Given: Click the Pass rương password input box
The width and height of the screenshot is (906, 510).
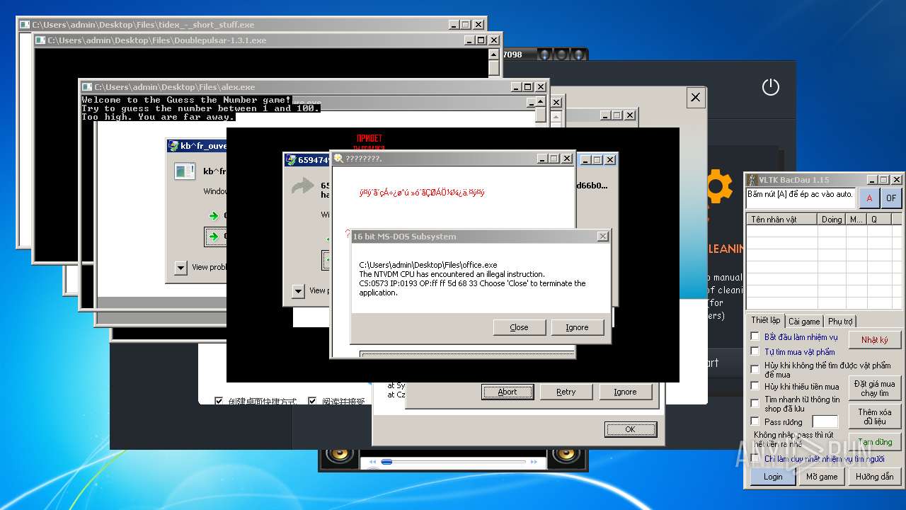Looking at the screenshot, I should pyautogui.click(x=825, y=421).
